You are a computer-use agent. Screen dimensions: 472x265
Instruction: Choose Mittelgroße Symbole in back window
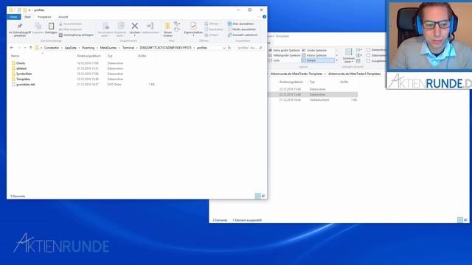click(x=284, y=55)
